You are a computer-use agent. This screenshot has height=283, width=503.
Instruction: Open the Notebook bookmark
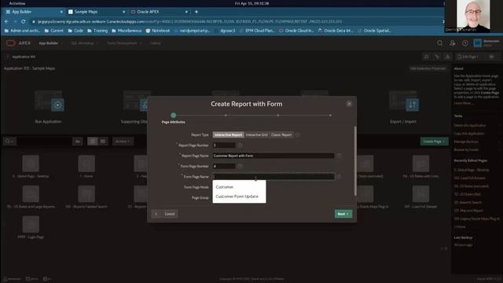pyautogui.click(x=158, y=31)
